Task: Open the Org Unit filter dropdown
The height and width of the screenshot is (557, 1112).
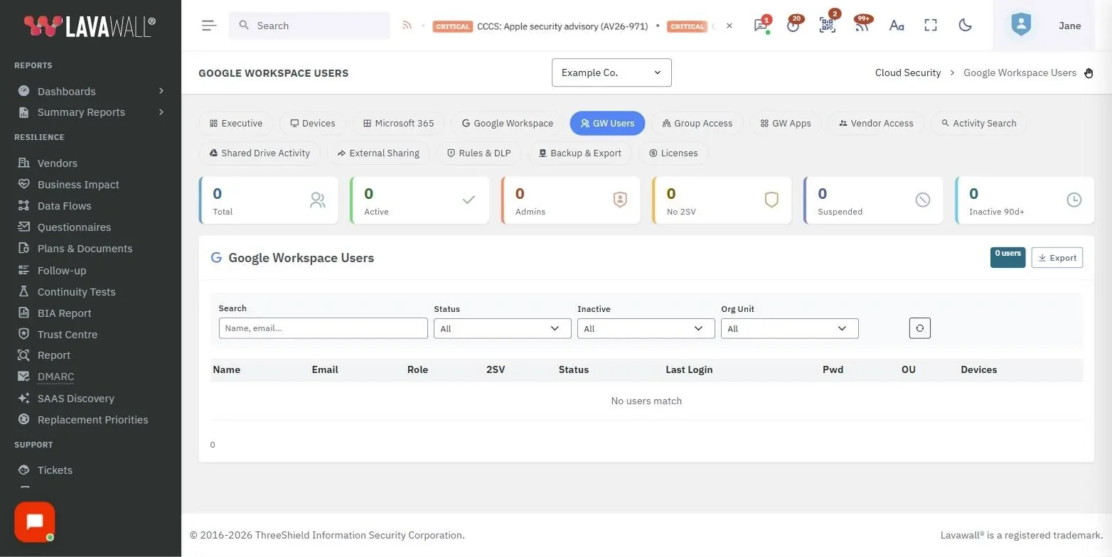Action: [x=789, y=328]
